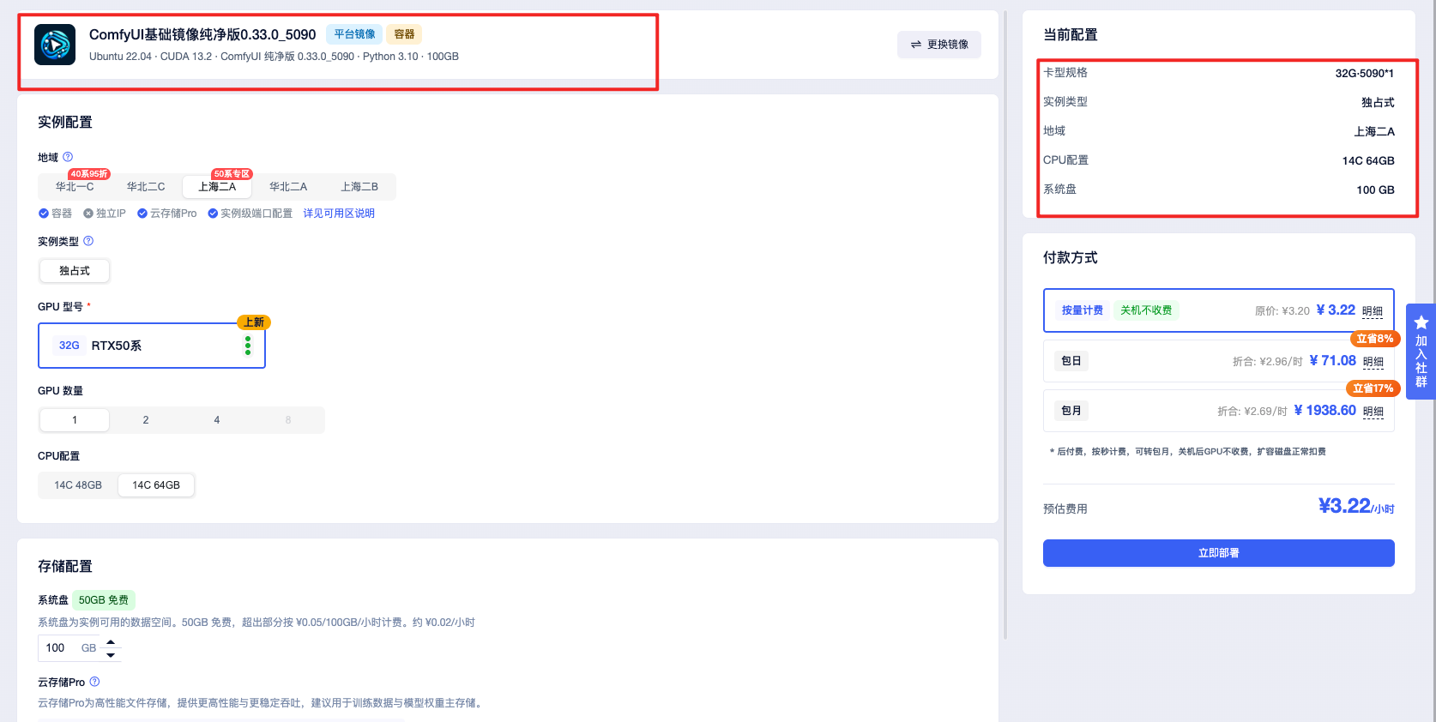Increase system disk size with up arrow
Image resolution: width=1436 pixels, height=722 pixels.
click(x=111, y=641)
